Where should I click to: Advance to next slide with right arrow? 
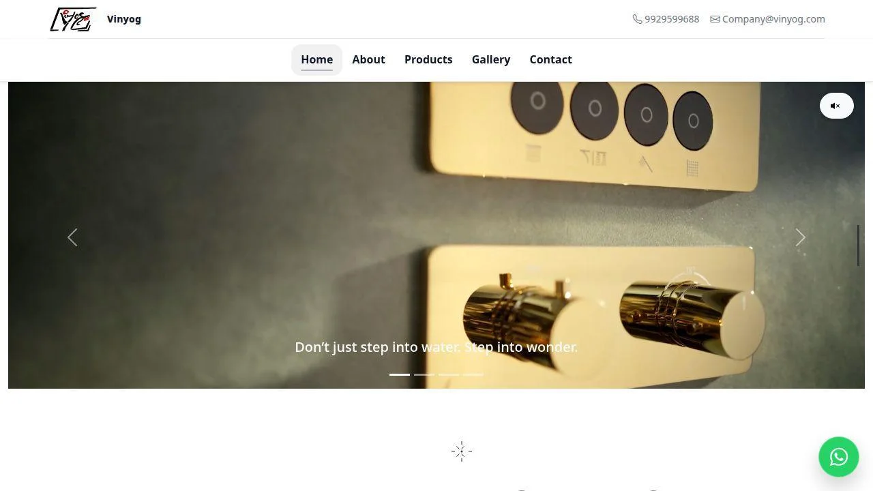coord(801,237)
